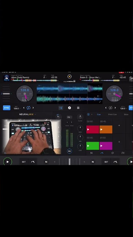Click the Robin S - Show Me L... title
Image resolution: width=133 pixels, height=237 pixels.
(91, 77)
